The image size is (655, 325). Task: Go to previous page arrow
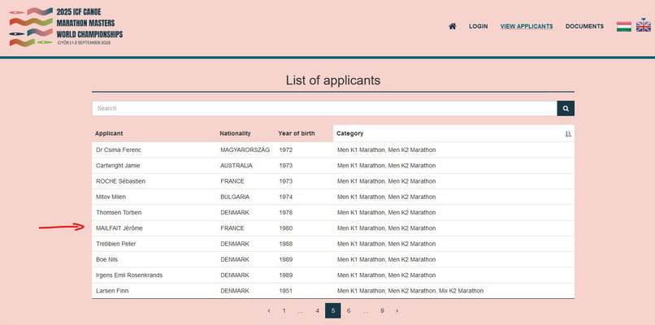point(269,310)
